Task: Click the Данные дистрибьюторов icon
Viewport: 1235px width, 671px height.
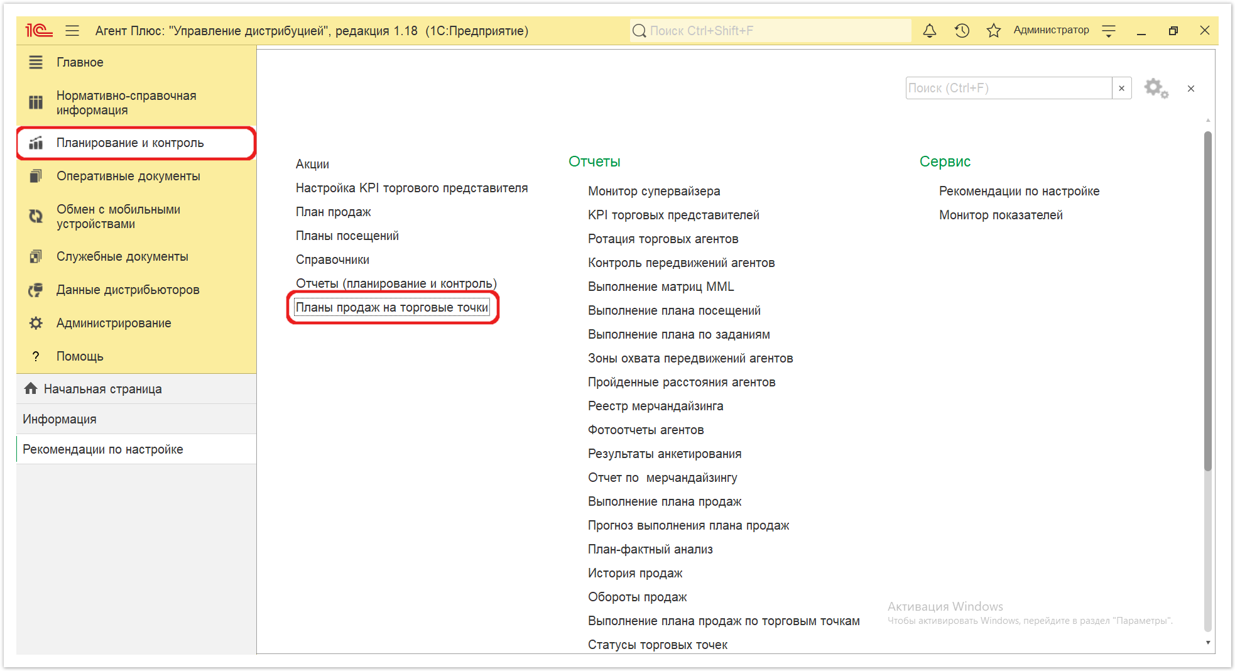Action: tap(36, 290)
